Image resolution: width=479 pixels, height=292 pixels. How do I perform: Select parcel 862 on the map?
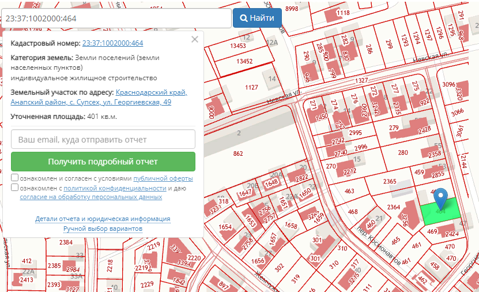(238, 154)
